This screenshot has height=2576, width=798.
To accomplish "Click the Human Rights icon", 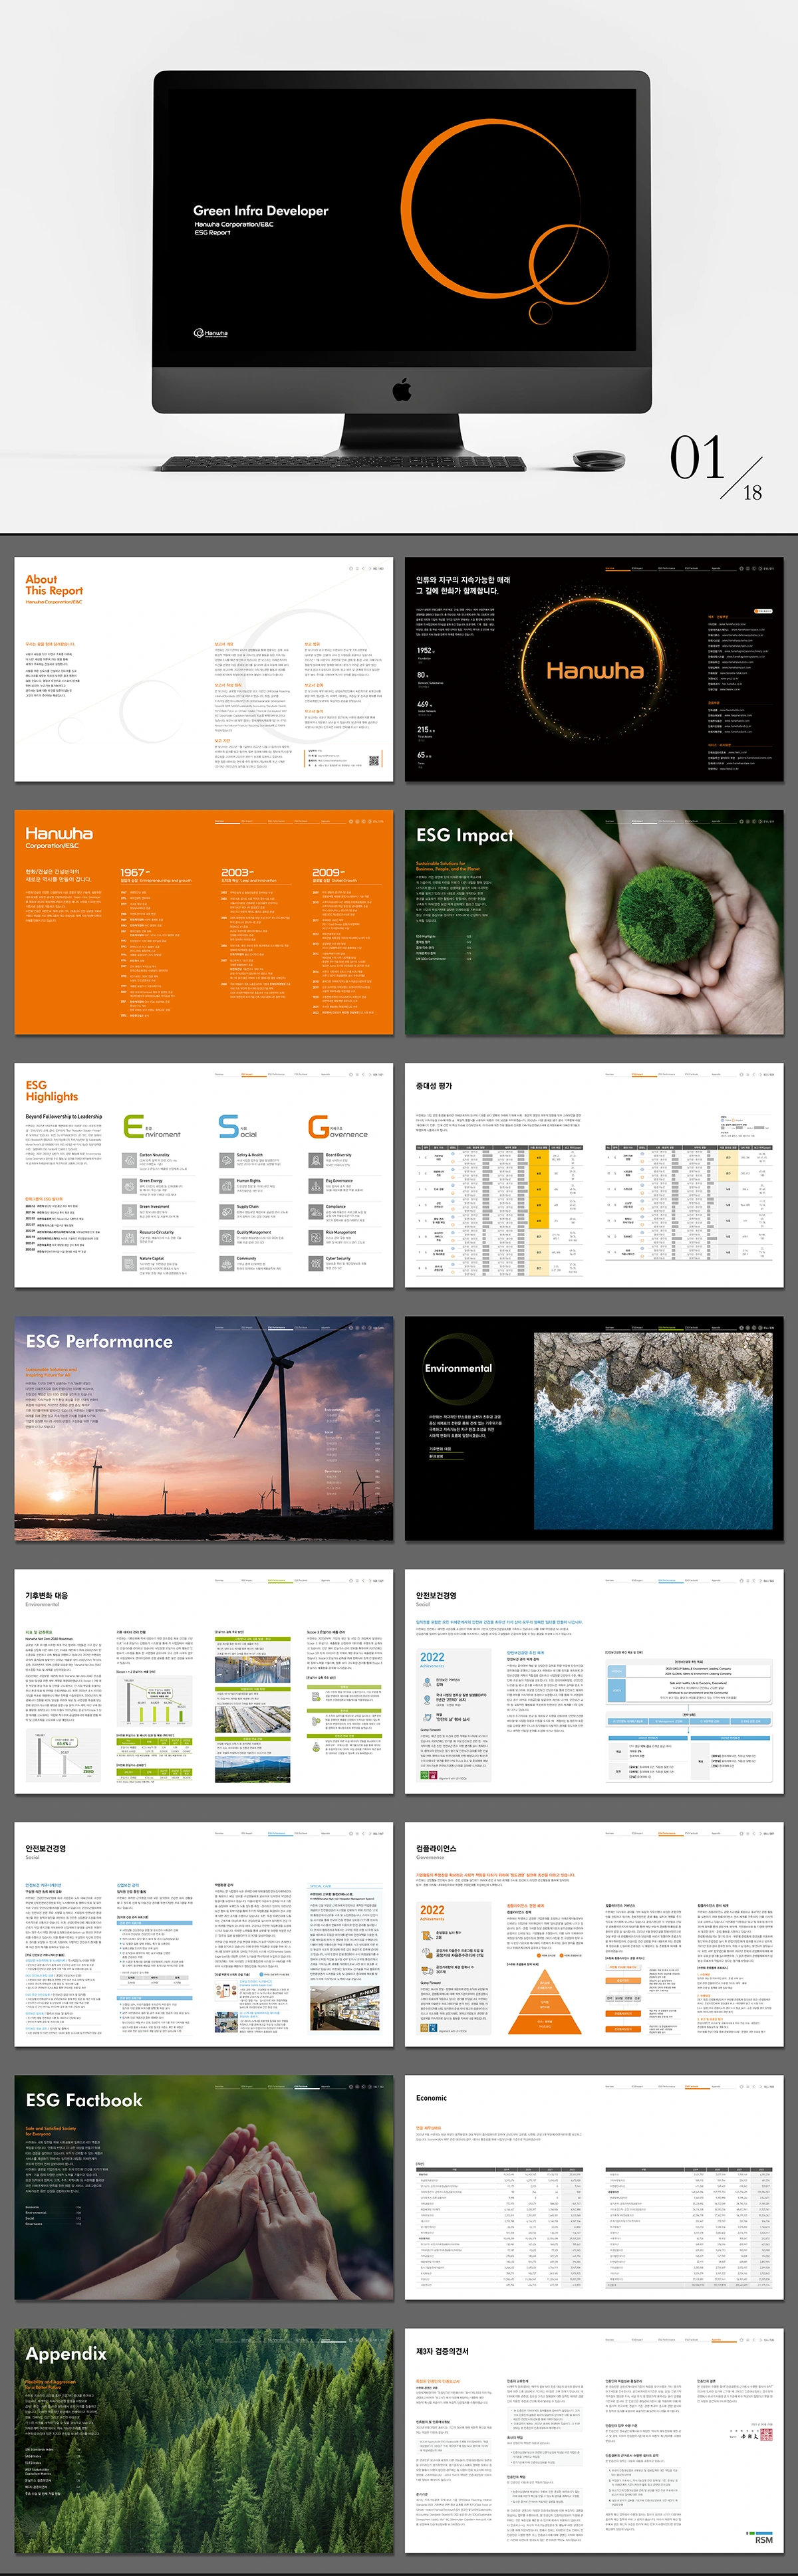I will (x=227, y=1186).
